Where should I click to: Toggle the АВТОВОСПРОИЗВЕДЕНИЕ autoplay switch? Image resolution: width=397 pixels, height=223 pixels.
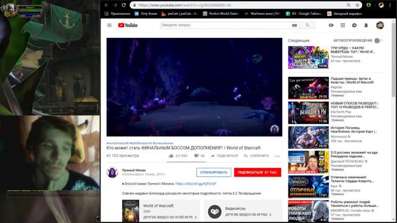click(x=378, y=40)
